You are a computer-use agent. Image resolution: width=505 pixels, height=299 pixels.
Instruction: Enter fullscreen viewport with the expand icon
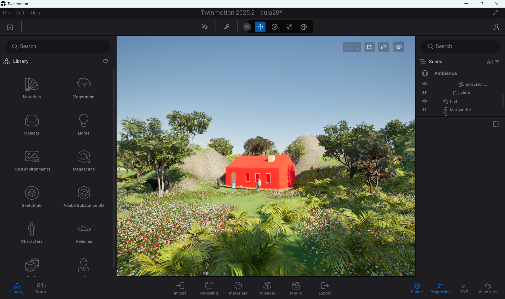[383, 47]
